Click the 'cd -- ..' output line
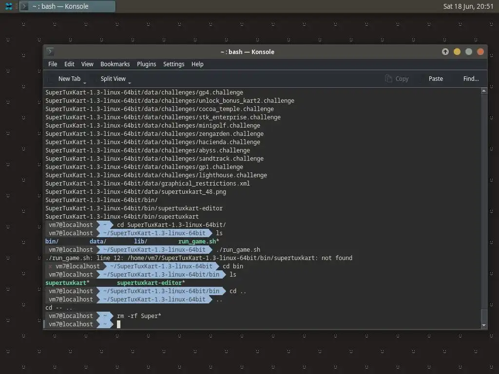The width and height of the screenshot is (499, 374). click(x=58, y=308)
